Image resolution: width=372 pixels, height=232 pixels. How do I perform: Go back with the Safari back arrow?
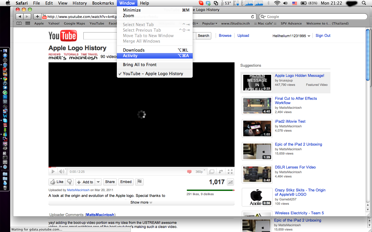[19, 17]
